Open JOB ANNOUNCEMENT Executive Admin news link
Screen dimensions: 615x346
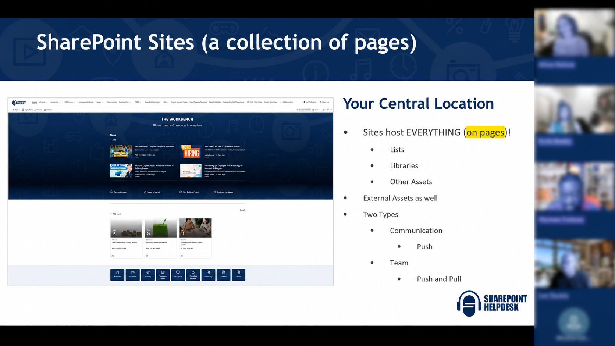(x=222, y=146)
